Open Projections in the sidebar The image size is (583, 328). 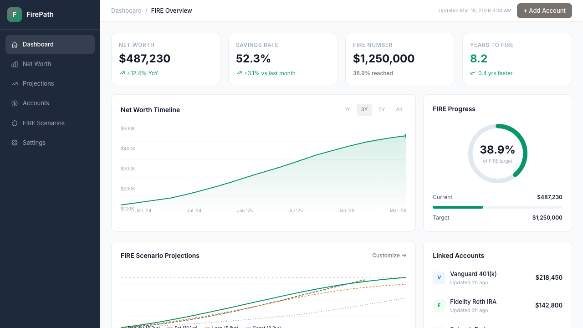[x=50, y=83]
